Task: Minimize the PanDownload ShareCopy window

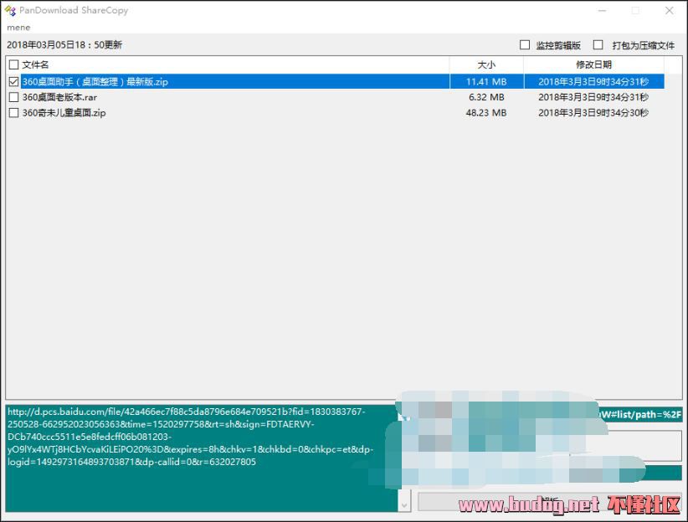Action: pyautogui.click(x=602, y=11)
